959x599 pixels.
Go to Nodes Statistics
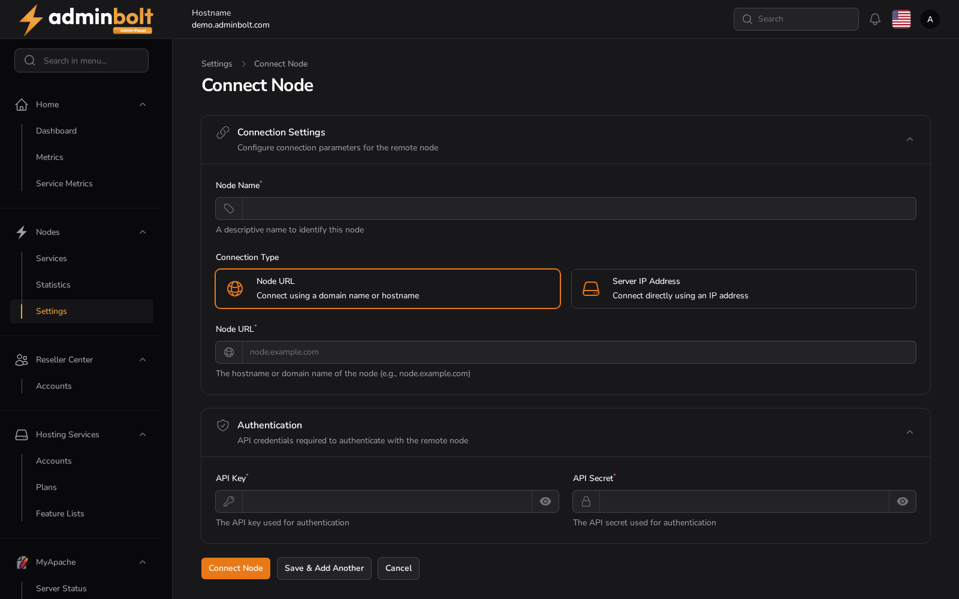click(x=53, y=285)
